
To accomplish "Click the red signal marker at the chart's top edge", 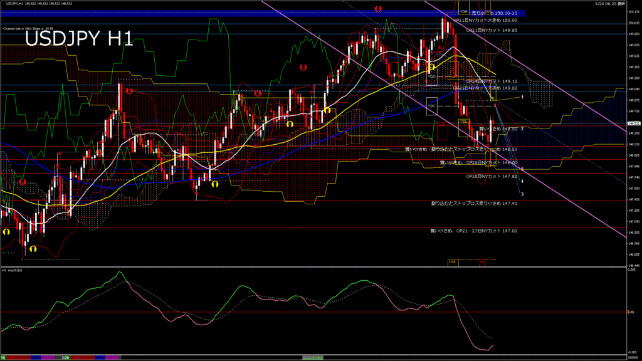I will coord(378,8).
